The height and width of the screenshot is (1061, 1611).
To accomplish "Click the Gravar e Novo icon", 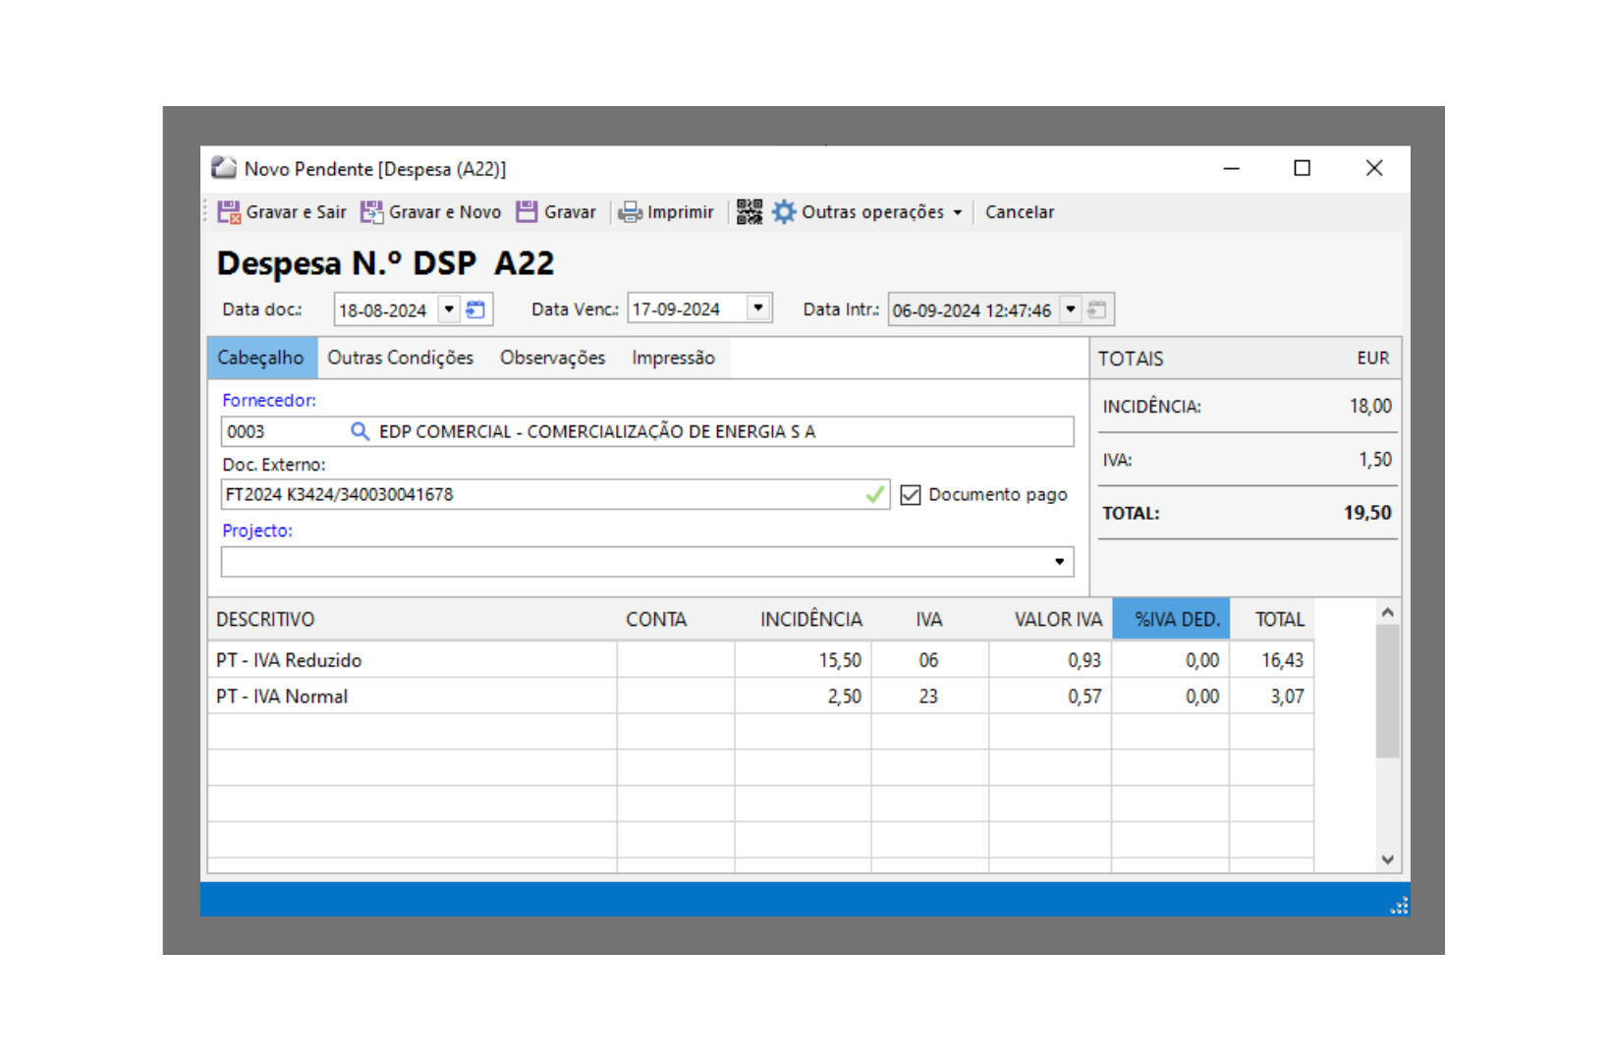I will point(371,212).
